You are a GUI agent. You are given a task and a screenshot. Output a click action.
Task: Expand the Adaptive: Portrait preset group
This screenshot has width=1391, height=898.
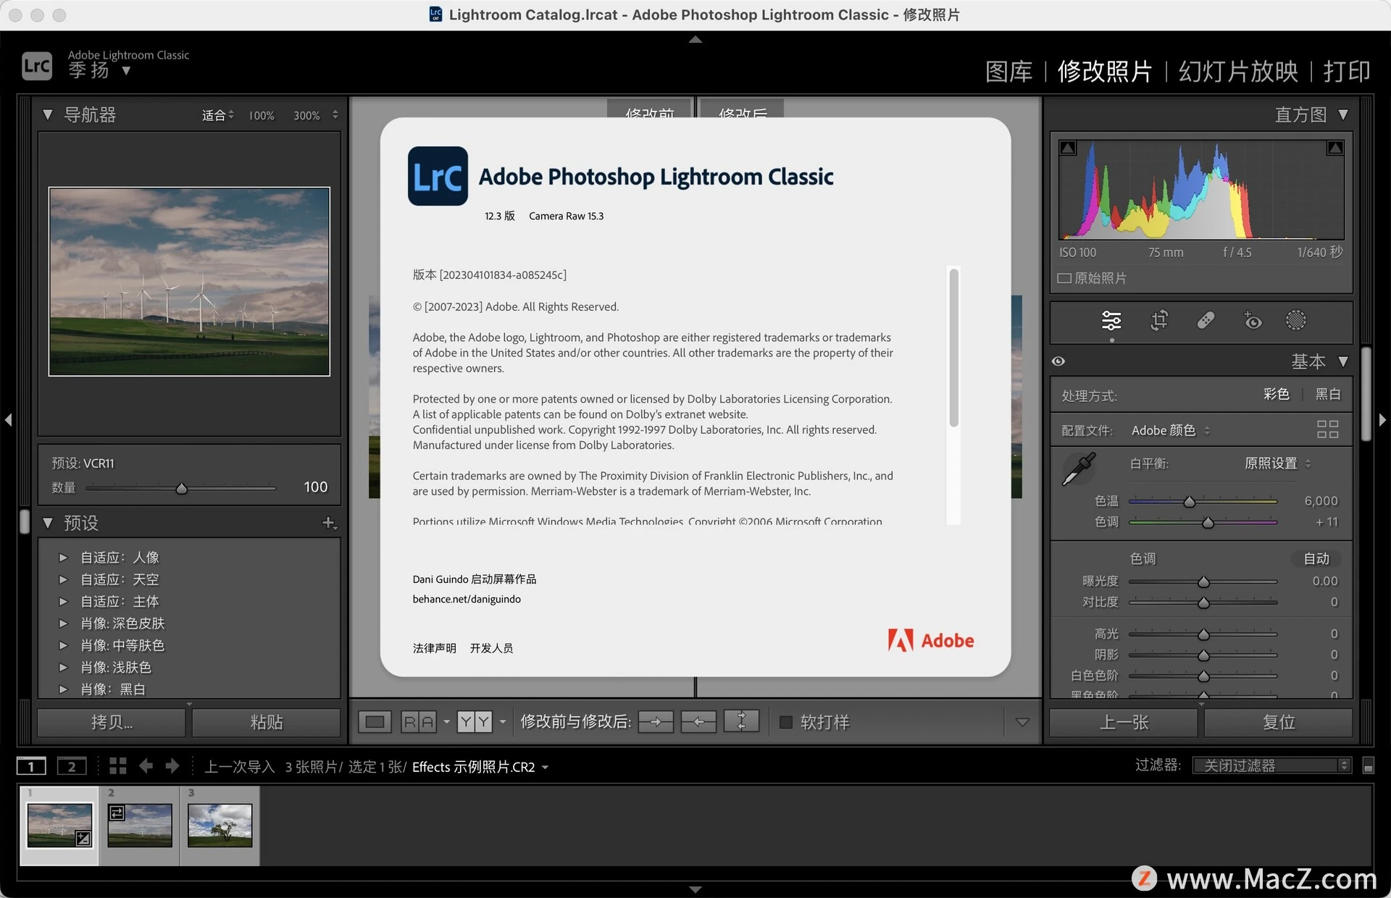[x=63, y=558]
